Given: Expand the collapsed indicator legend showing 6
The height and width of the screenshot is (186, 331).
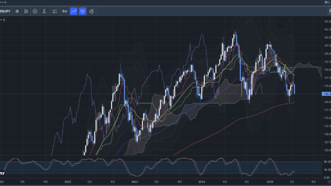Looking at the screenshot, I should tap(3, 20).
